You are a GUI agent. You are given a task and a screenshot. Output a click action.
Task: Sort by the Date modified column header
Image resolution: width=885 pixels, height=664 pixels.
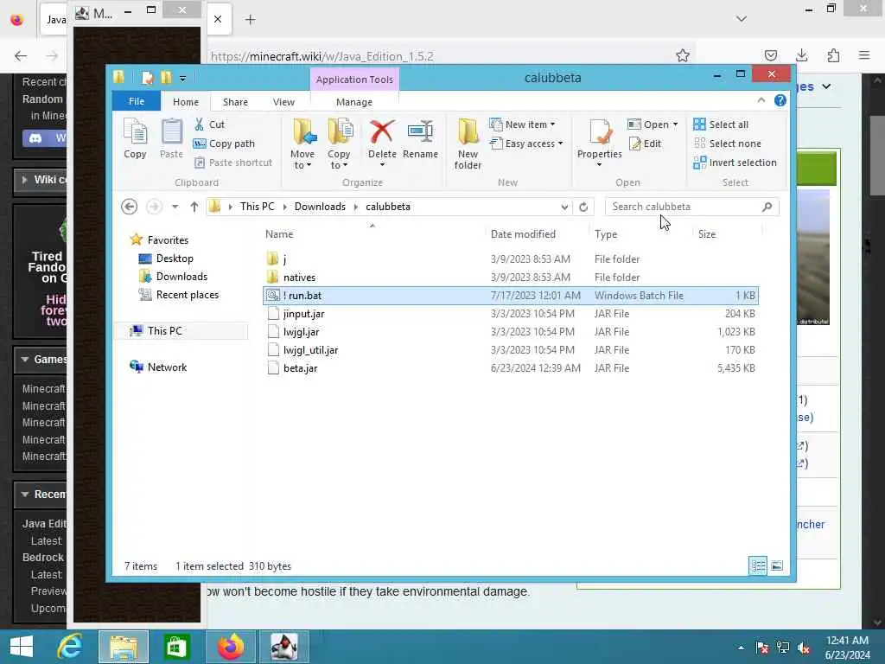point(523,233)
